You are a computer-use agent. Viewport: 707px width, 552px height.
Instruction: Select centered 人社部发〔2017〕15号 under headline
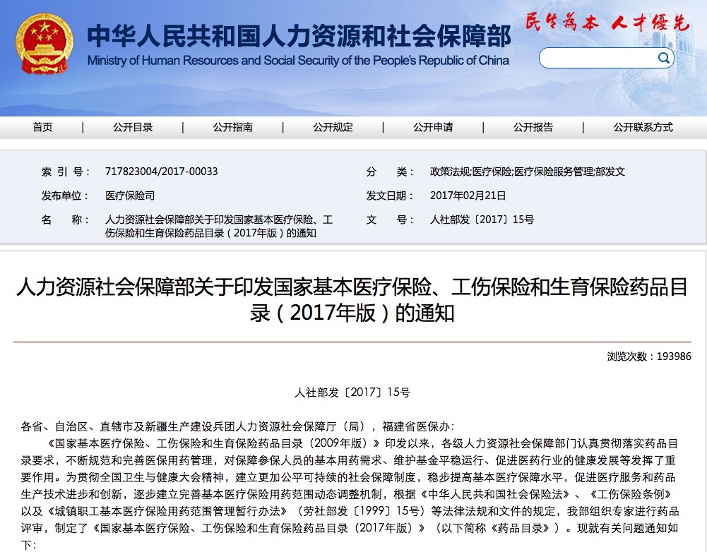(352, 392)
